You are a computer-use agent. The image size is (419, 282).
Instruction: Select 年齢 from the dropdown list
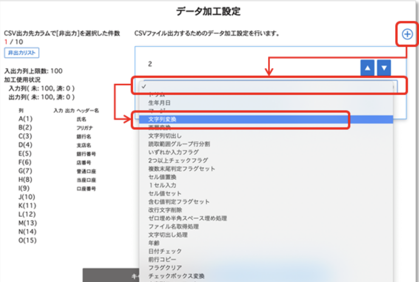154,243
